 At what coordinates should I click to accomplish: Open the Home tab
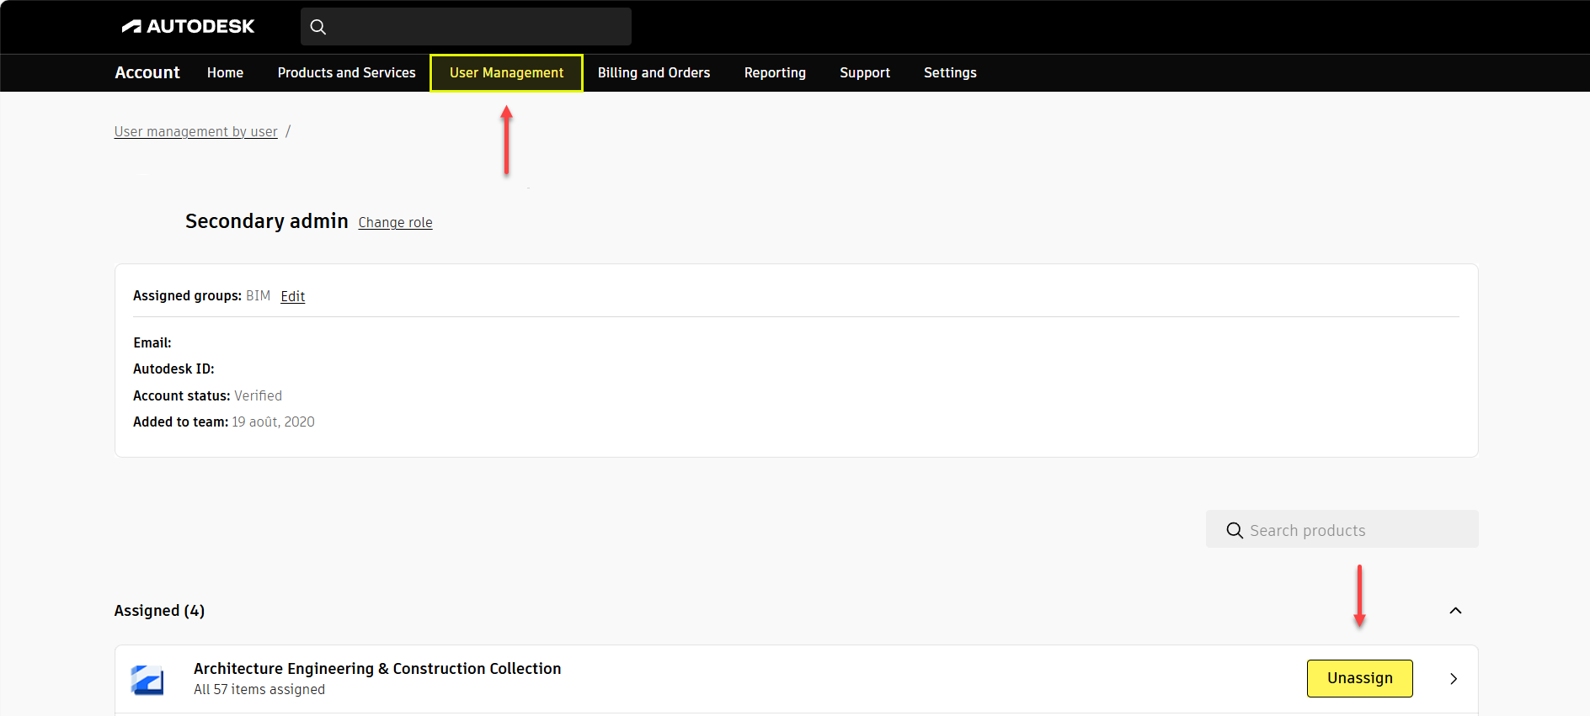(x=225, y=72)
